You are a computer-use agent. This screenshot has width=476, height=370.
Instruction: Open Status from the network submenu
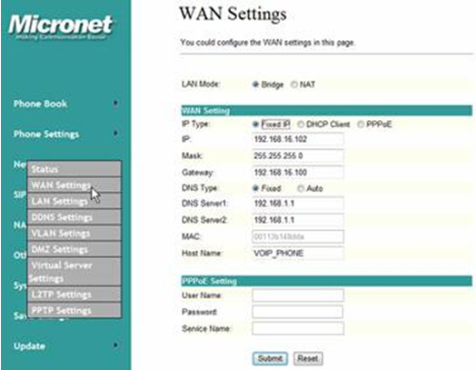[74, 169]
